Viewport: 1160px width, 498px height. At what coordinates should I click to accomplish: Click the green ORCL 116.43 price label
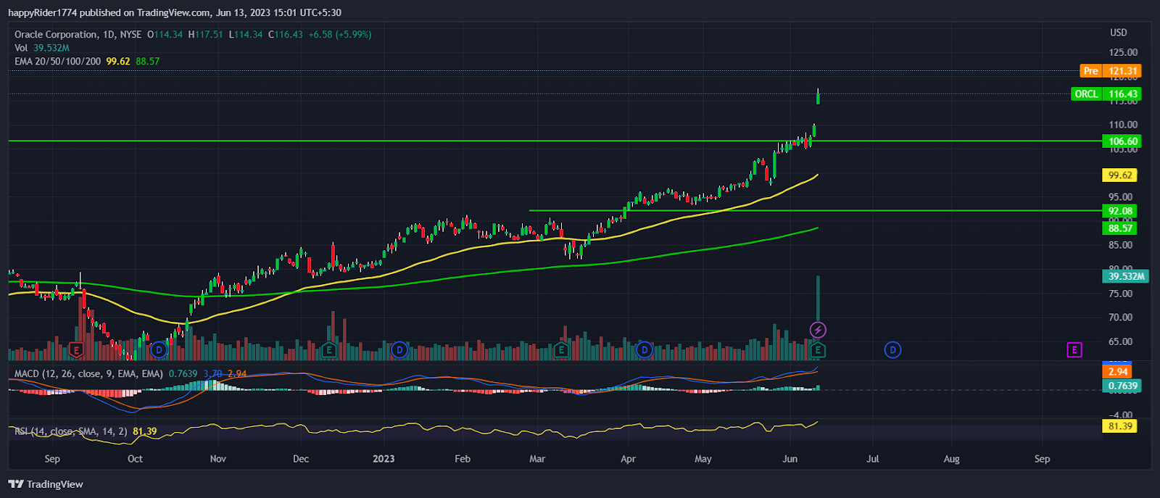tap(1106, 94)
